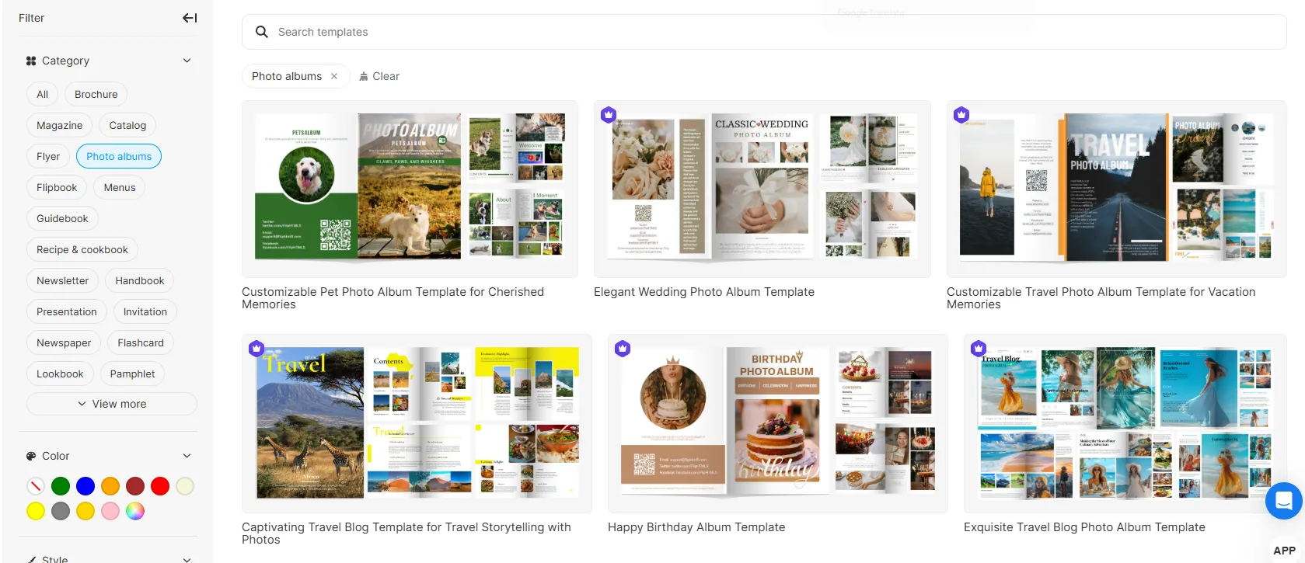Collapse the Filter panel with arrow icon

190,18
